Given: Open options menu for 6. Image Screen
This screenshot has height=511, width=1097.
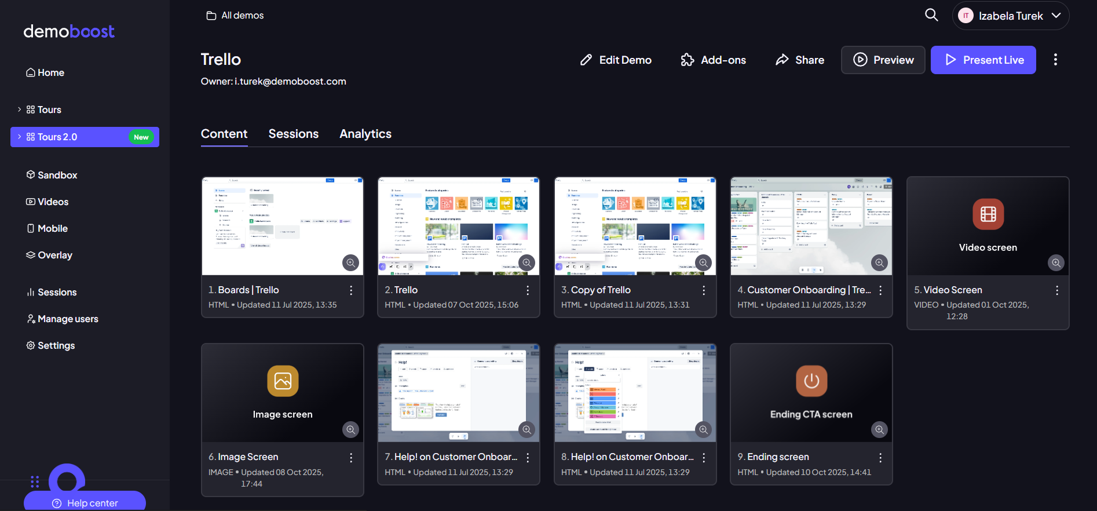Looking at the screenshot, I should pyautogui.click(x=351, y=458).
